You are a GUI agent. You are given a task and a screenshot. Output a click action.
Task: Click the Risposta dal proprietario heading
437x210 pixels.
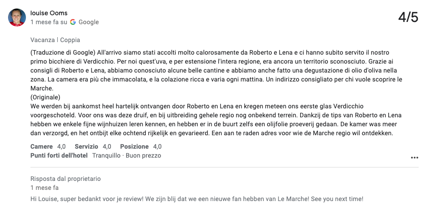65,179
